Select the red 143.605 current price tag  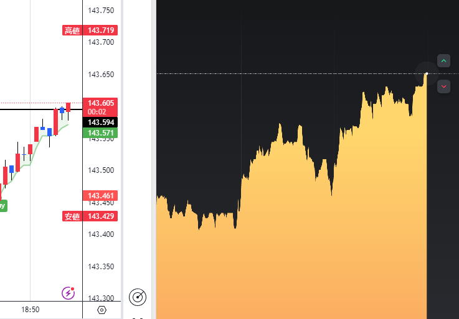point(100,103)
